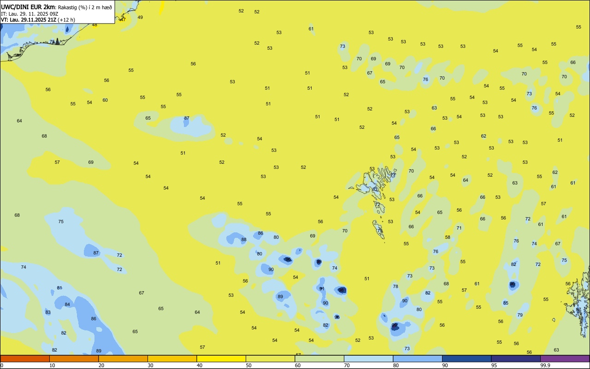Click the humidity value '84' on the map
This screenshot has height=369, width=590.
[67, 304]
